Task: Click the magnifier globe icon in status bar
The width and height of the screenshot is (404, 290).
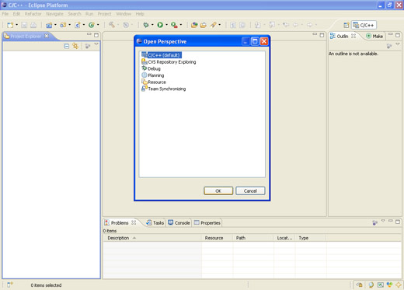Action: click(371, 285)
